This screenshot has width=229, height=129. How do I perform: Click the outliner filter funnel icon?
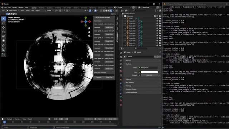point(155,10)
